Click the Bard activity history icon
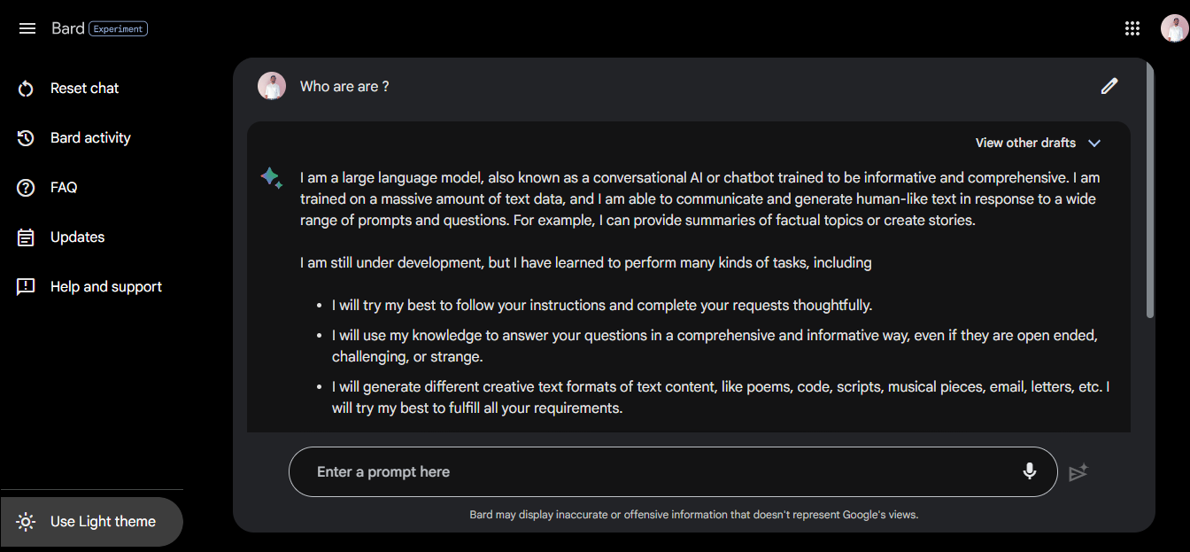The image size is (1190, 552). point(26,138)
